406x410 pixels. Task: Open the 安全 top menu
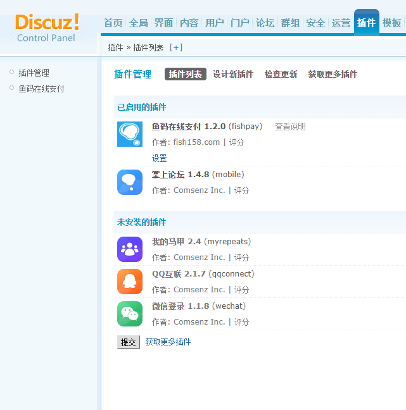point(315,23)
